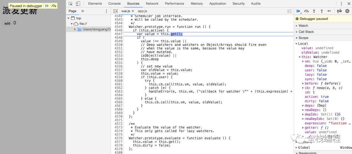Expand the deps: [Dep] property

point(303,105)
